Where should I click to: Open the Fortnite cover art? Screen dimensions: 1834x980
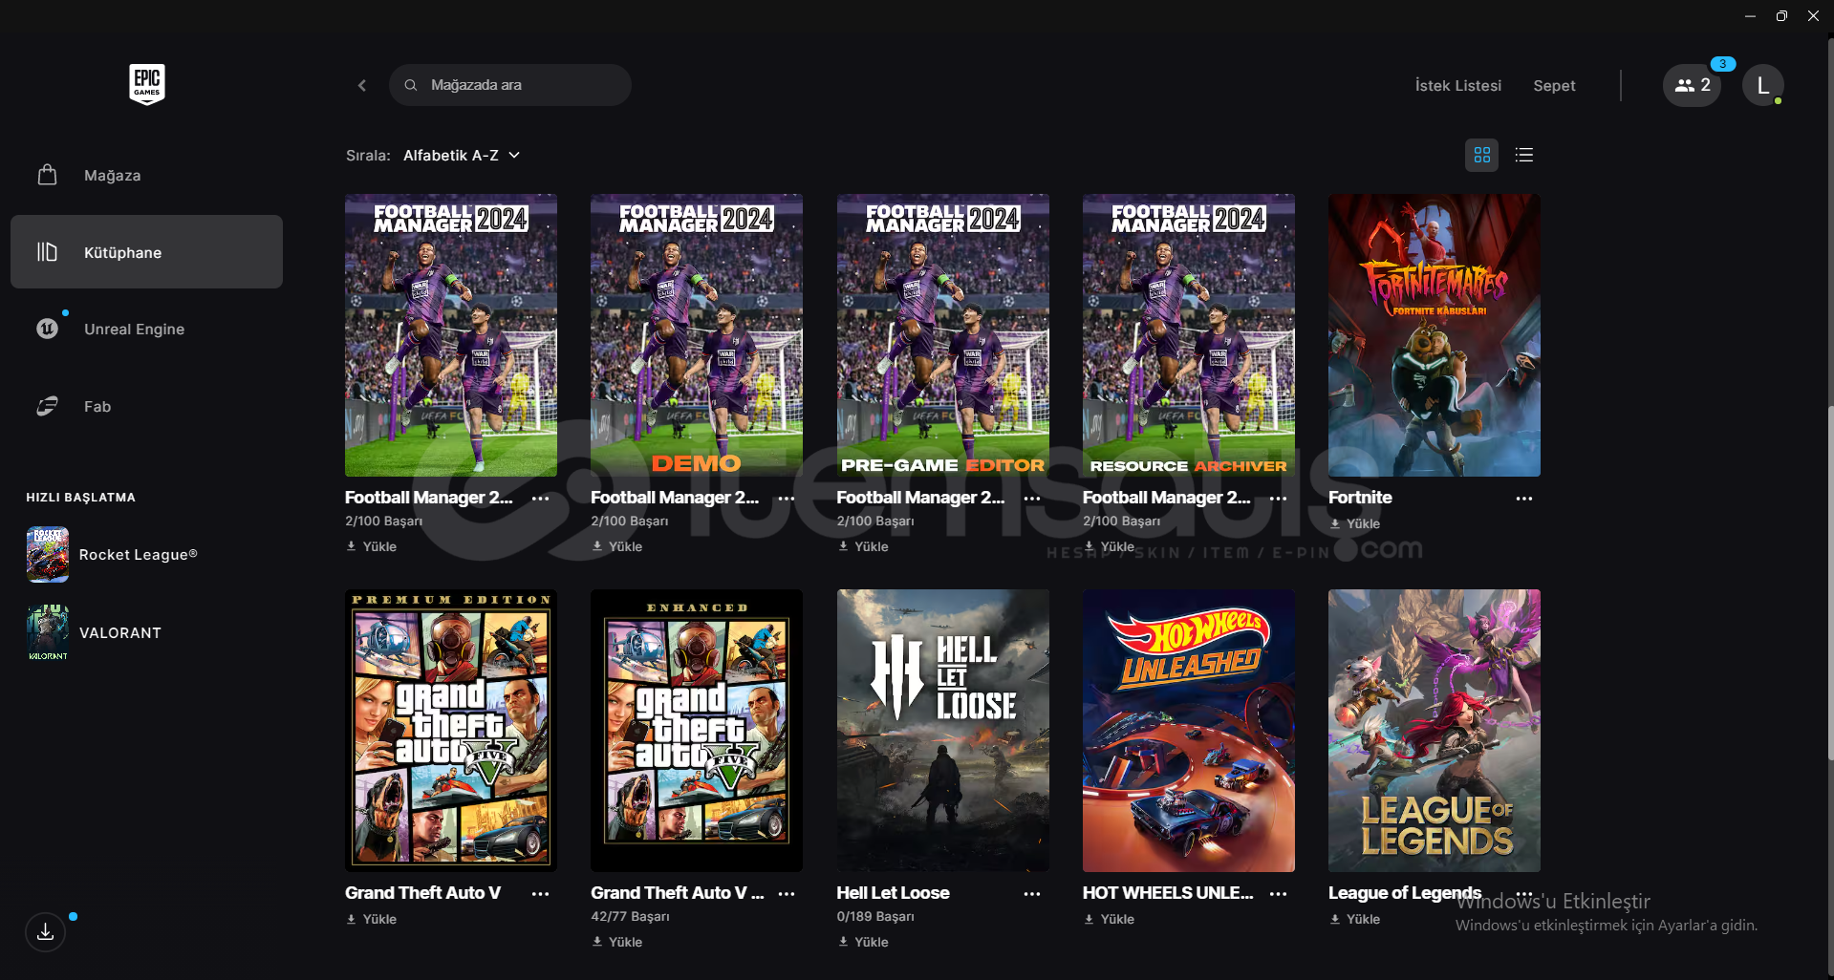click(1435, 335)
